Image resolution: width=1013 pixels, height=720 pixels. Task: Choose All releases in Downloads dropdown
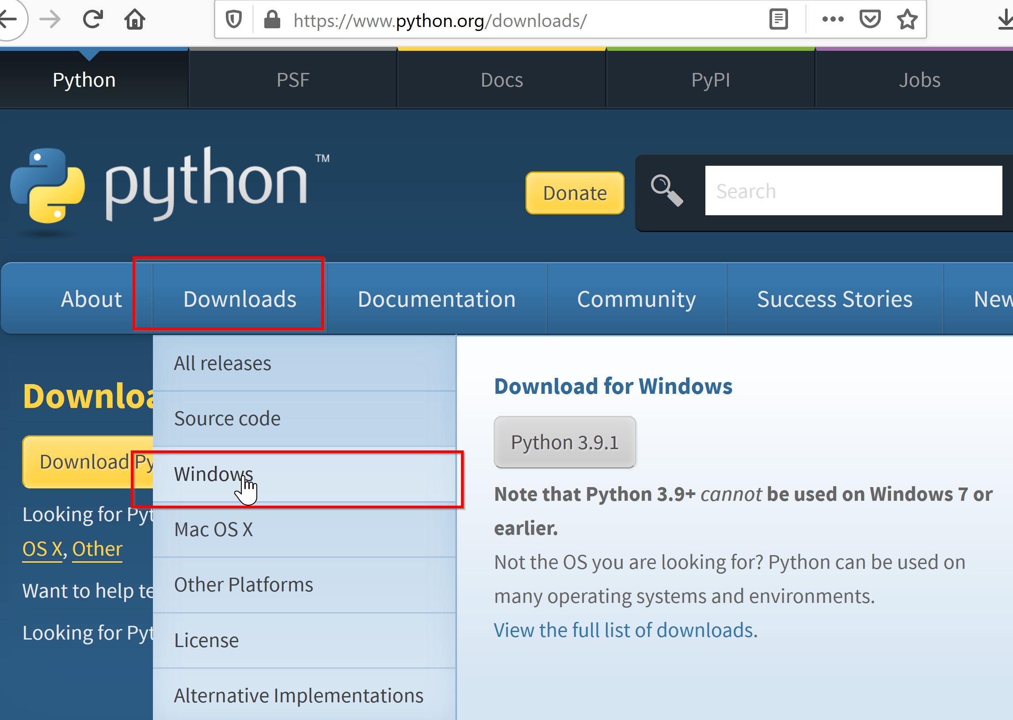305,363
